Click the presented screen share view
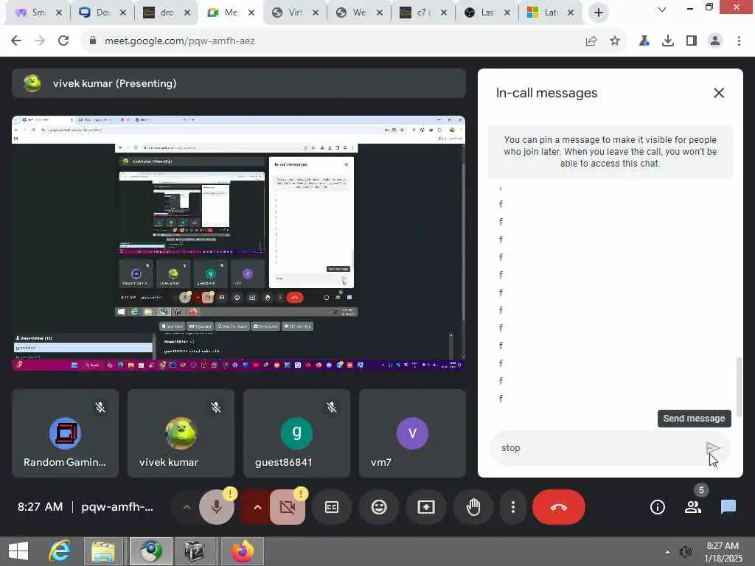 pos(238,243)
